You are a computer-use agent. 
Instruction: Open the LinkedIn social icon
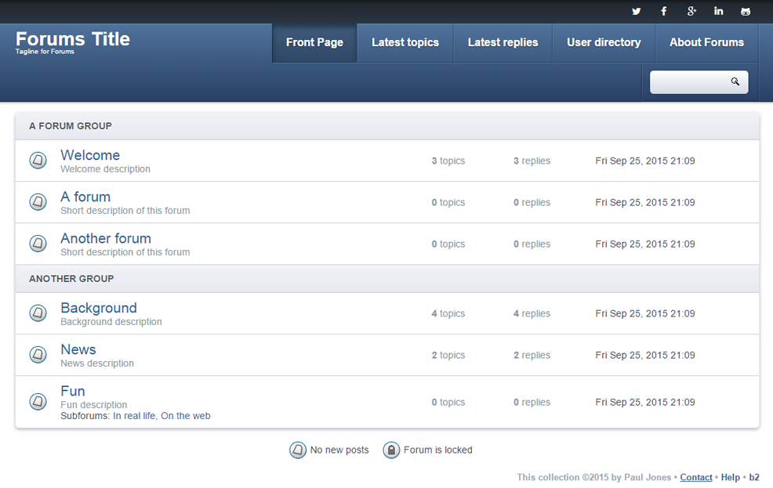coord(719,11)
